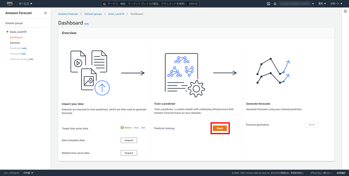Start predictor training

coord(220,128)
